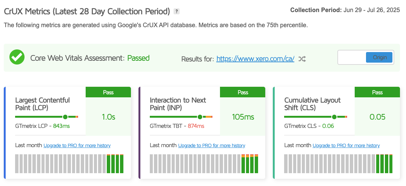Click the 1.0s LCP value
Image resolution: width=406 pixels, height=186 pixels.
pyautogui.click(x=109, y=117)
